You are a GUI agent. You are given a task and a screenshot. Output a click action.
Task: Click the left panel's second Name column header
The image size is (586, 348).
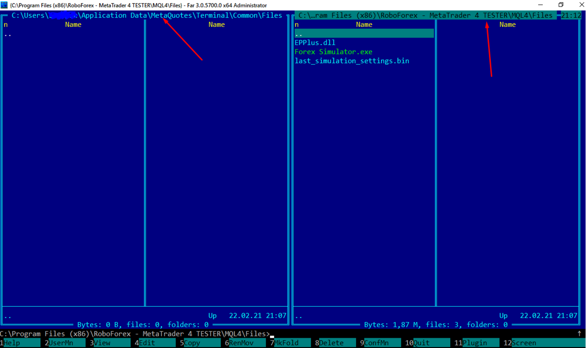pyautogui.click(x=217, y=25)
